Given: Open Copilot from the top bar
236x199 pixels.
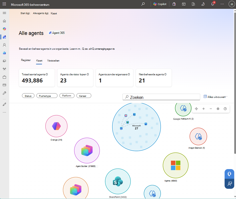Looking at the screenshot, I should pos(160,4).
